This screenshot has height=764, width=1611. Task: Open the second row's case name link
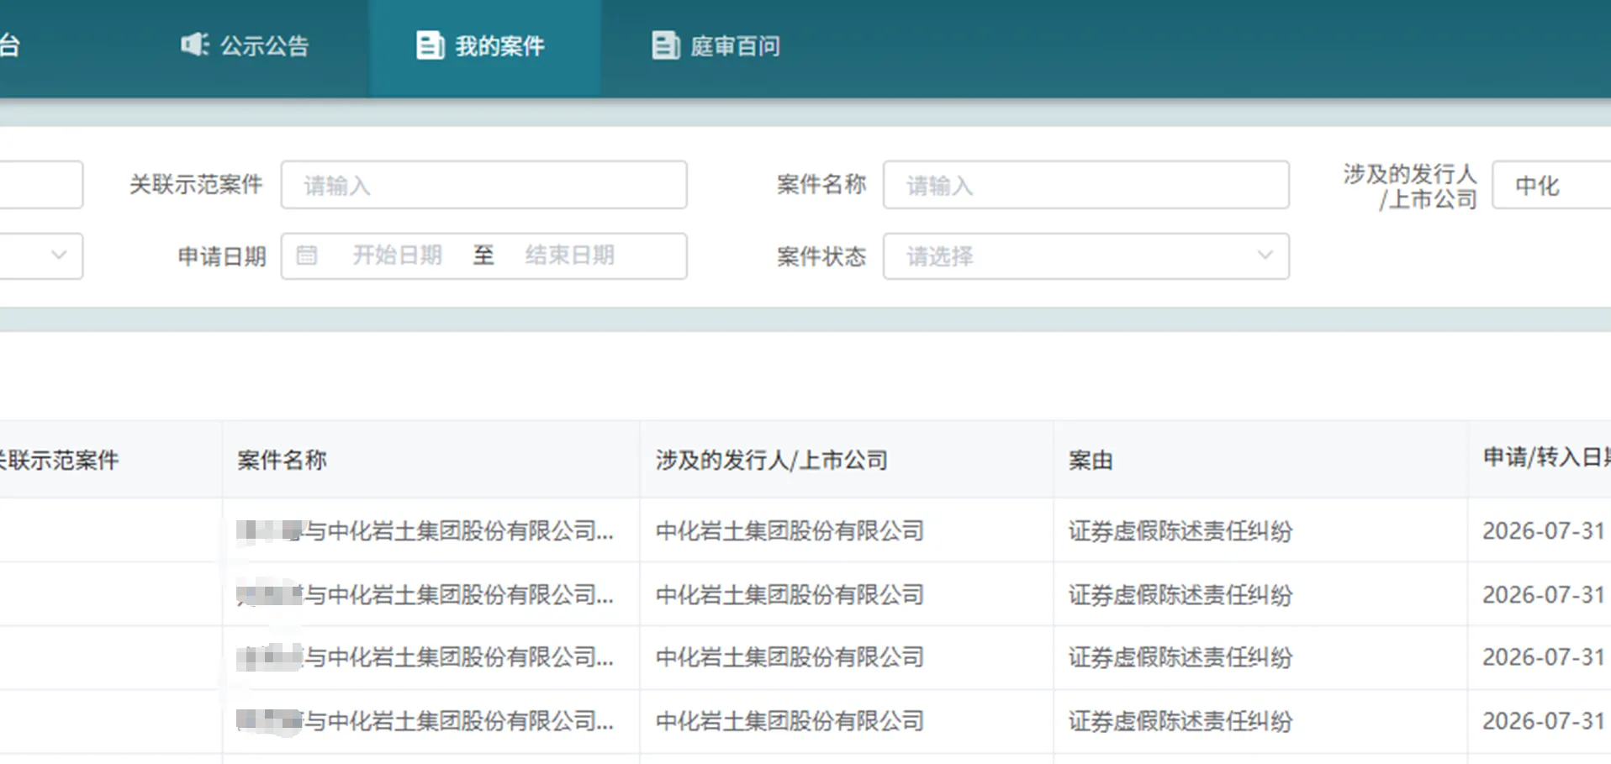[x=425, y=595]
